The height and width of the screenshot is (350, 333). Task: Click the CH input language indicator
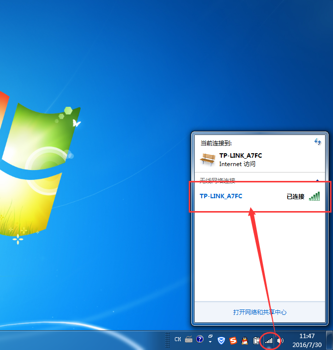(x=178, y=339)
